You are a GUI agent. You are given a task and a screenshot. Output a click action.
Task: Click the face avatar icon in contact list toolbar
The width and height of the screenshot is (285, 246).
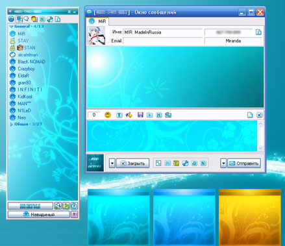tap(34, 19)
